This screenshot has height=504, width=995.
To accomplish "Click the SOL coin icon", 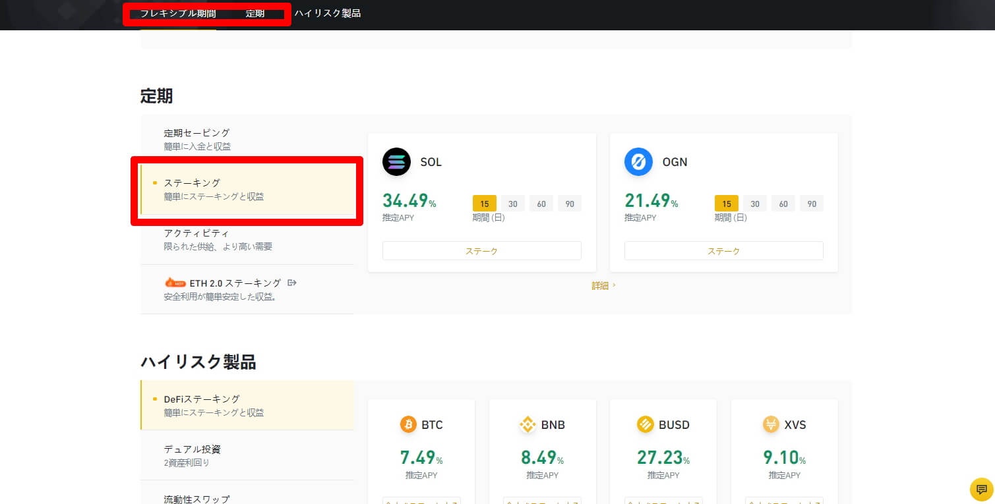I will pos(396,162).
